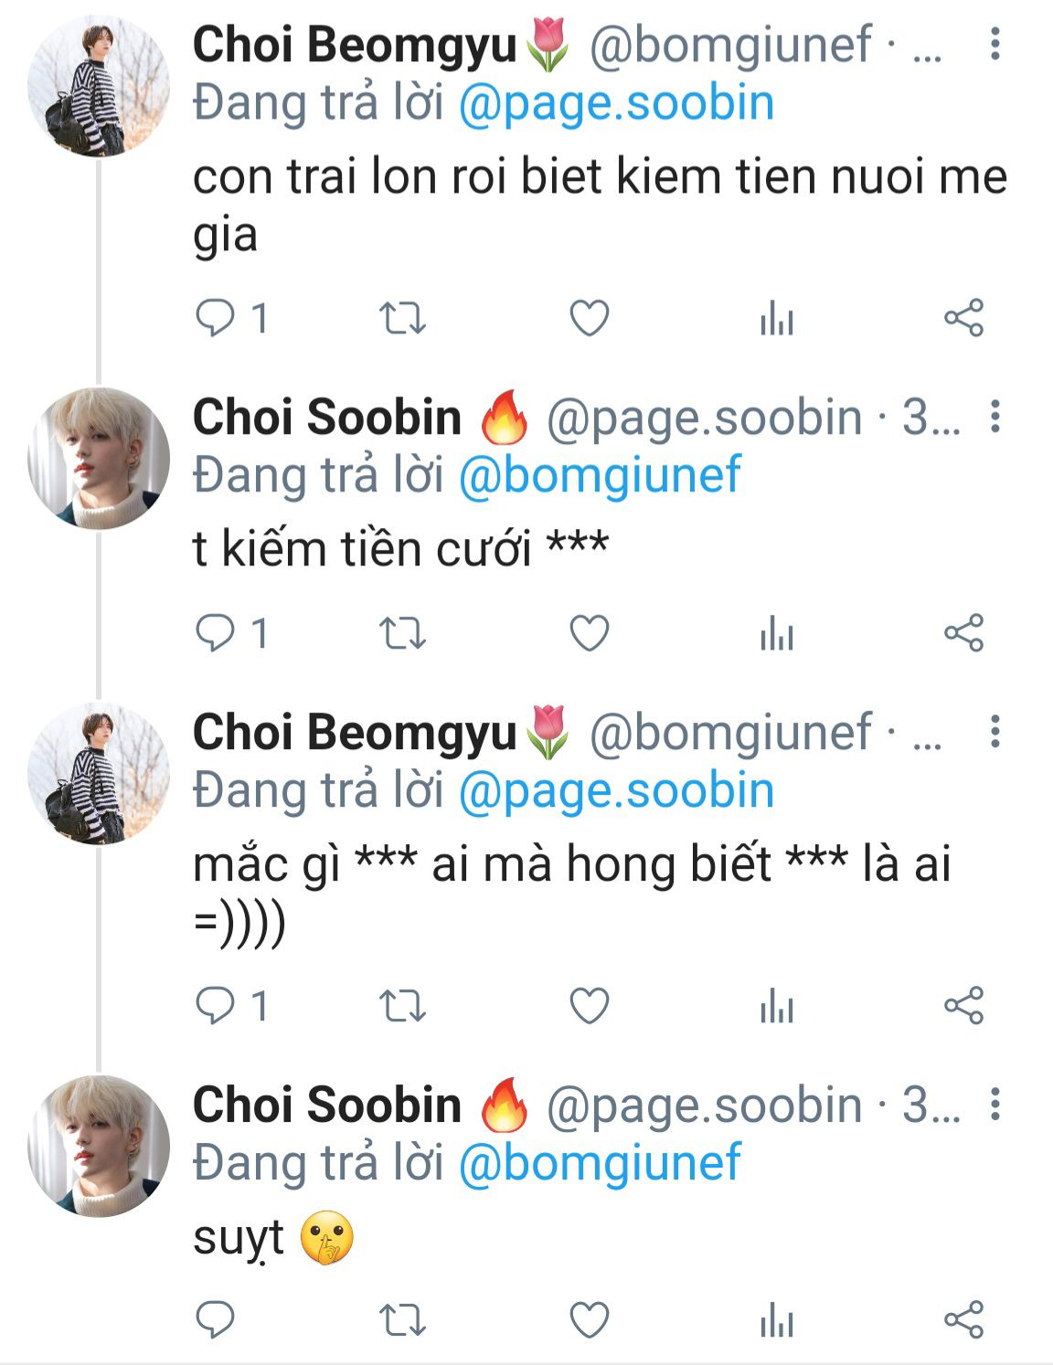Open more options for Beomgyu's first tweet

coord(995,44)
